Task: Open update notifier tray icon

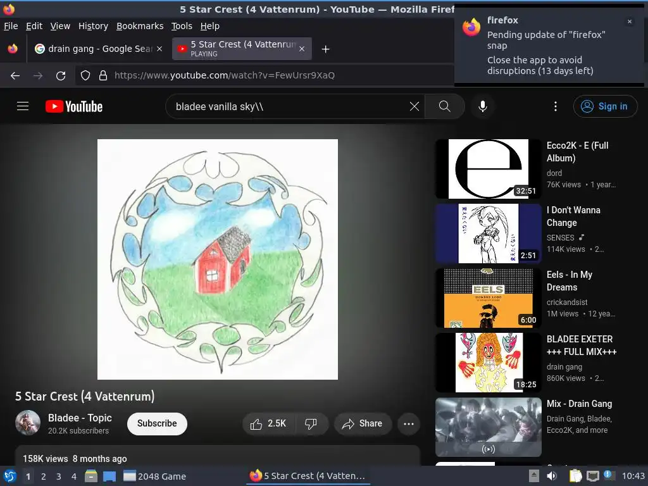Action: coord(609,475)
